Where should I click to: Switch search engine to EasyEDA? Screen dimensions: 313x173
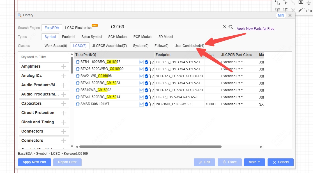[52, 28]
